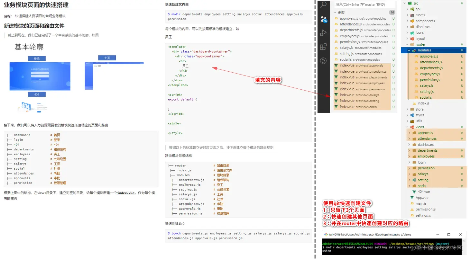Viewport: 470px width, 259px height.
Task: Expand the directives folder chevron
Action: [407, 27]
